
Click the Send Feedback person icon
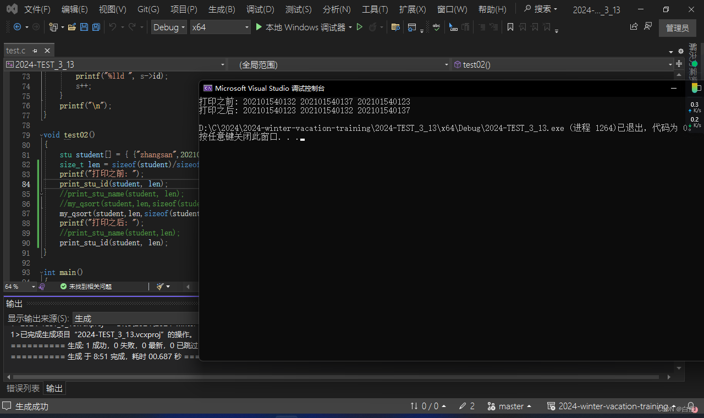[648, 26]
